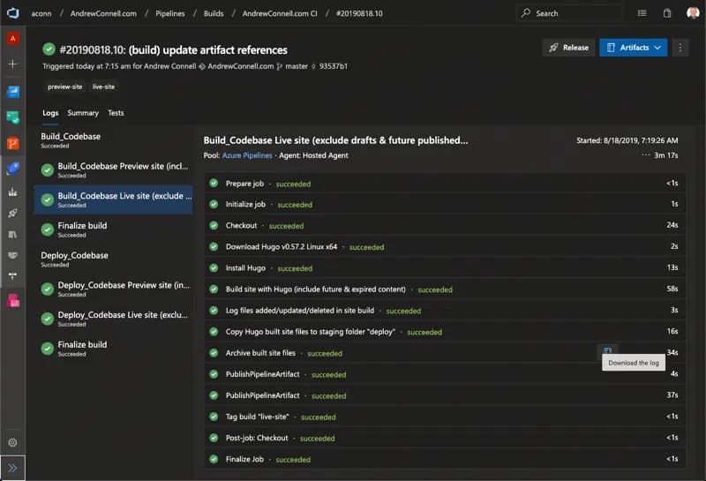Image resolution: width=706 pixels, height=481 pixels.
Task: Switch to the Logs tab
Action: tap(50, 113)
